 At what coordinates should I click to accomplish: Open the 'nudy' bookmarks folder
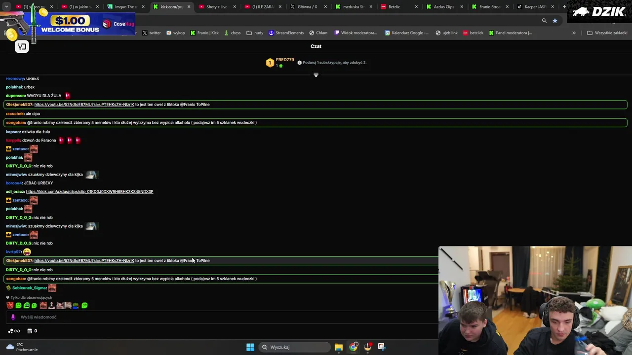(255, 33)
